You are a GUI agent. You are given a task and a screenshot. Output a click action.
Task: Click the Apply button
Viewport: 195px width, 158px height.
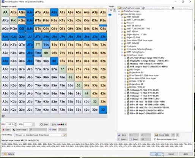point(186,154)
